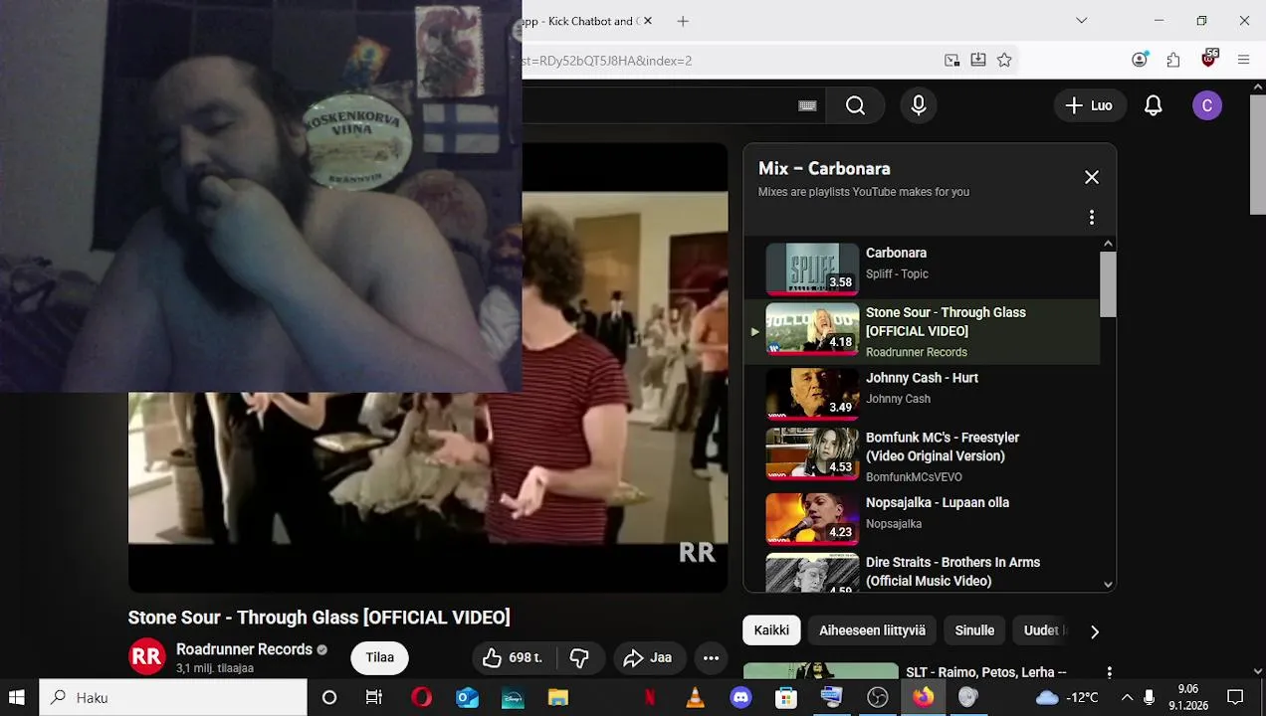Expand hidden system tray icons chevron
This screenshot has width=1266, height=716.
click(1127, 697)
